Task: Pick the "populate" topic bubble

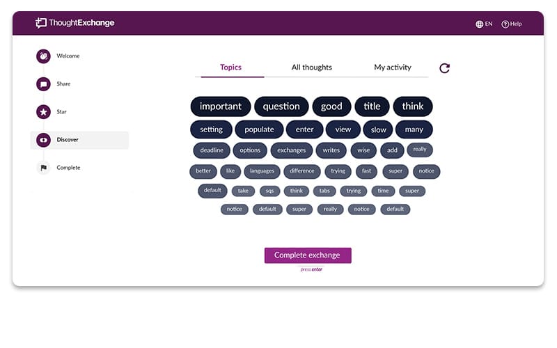Action: pyautogui.click(x=259, y=129)
